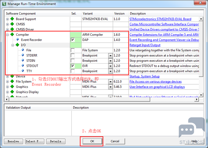Open the TTY variant dropdown
Viewport: 208px width, 148px height.
(x=110, y=71)
